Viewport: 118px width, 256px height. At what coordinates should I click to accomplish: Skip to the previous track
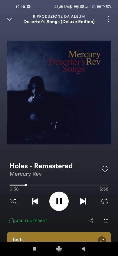[35, 201]
